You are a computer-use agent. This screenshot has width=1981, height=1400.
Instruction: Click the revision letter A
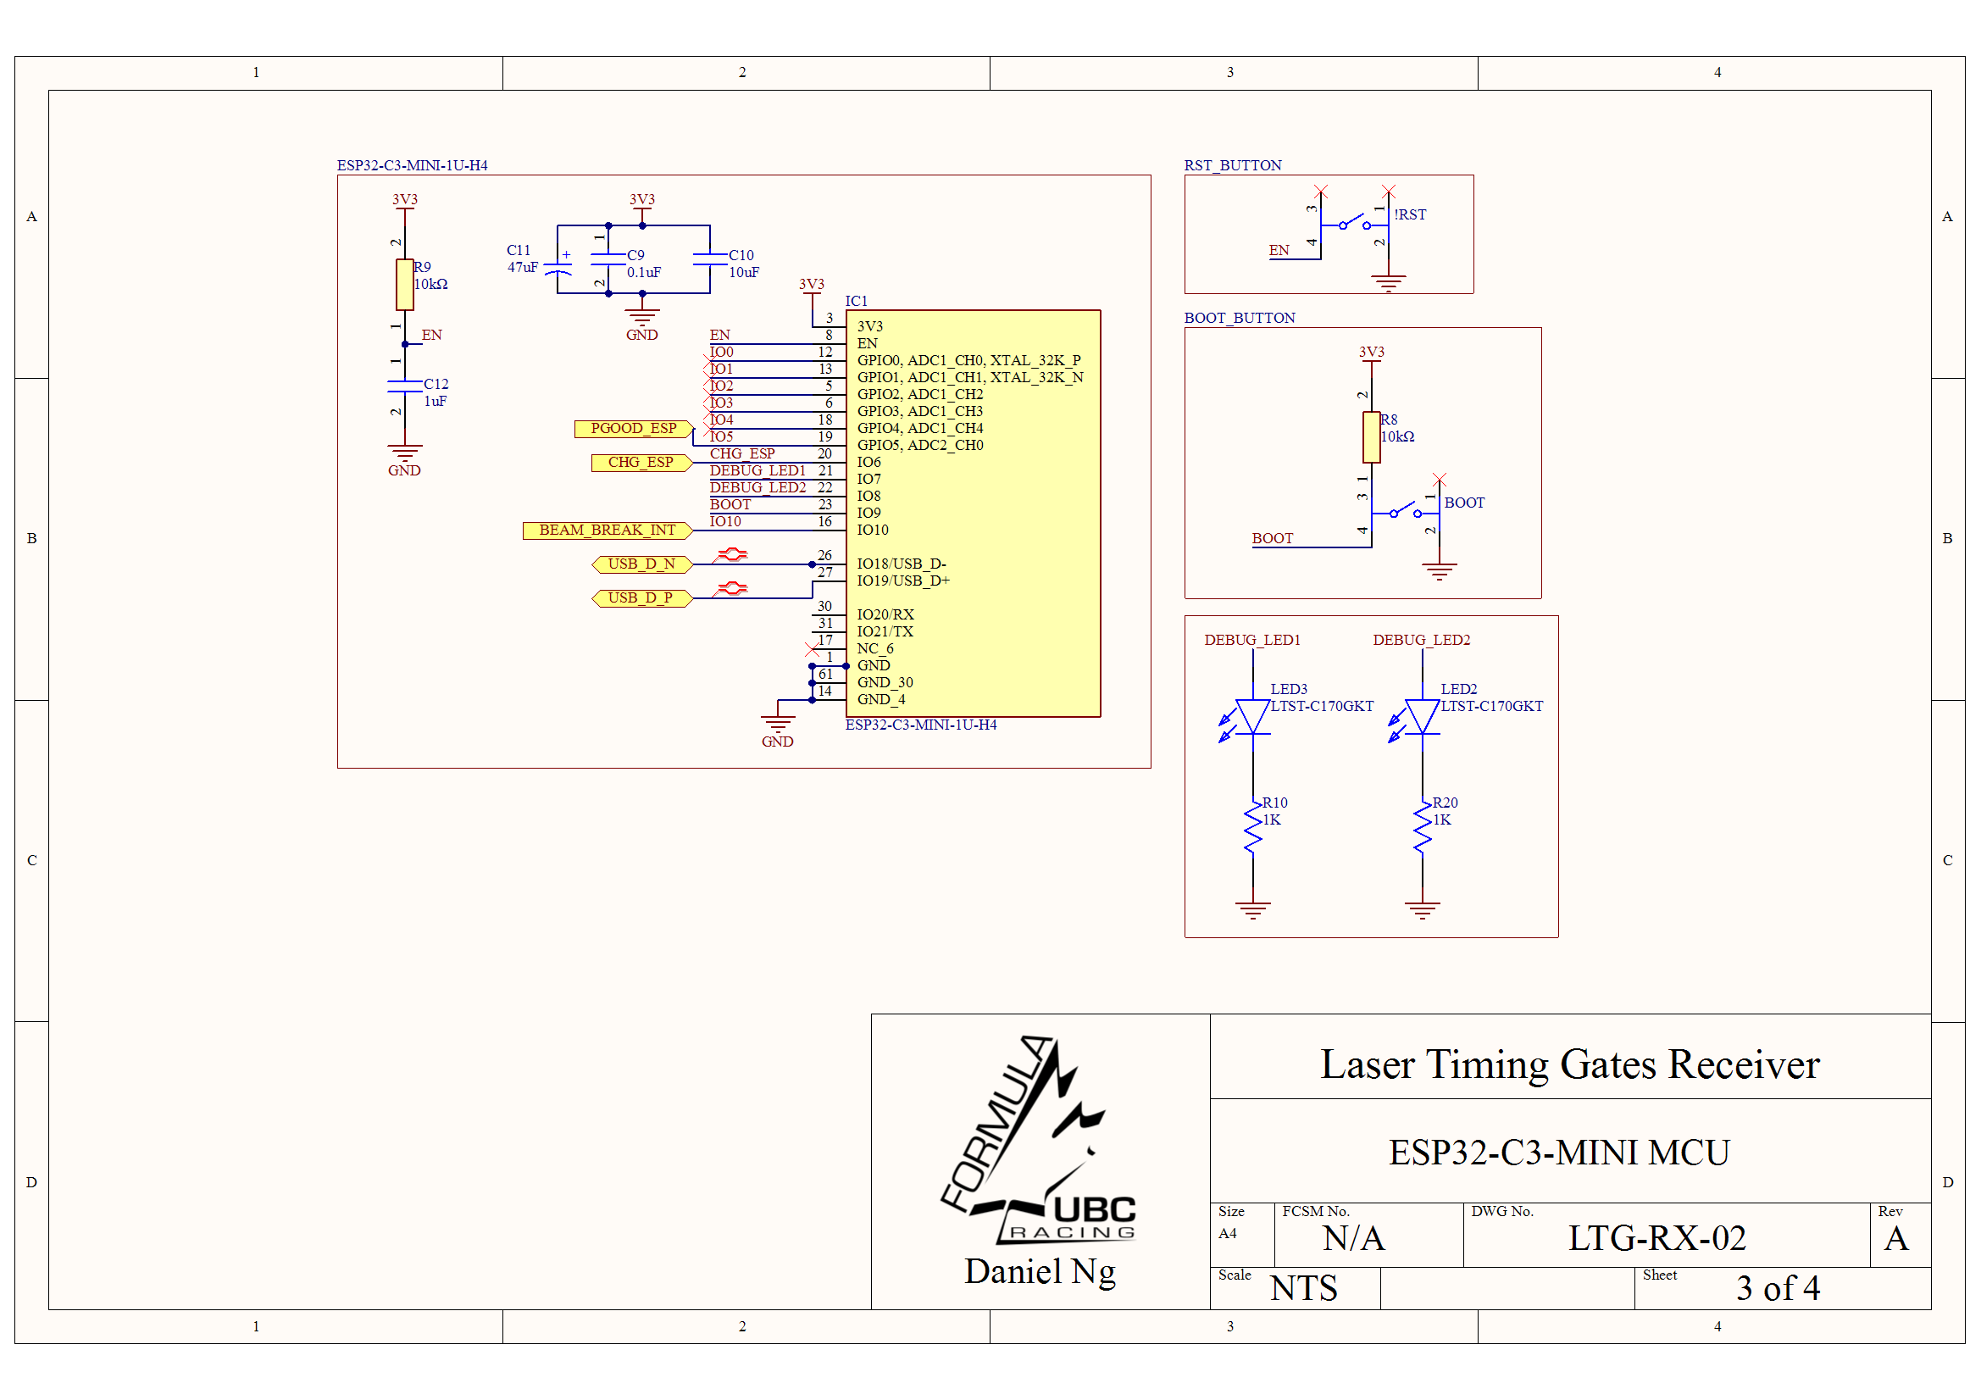(x=1896, y=1239)
